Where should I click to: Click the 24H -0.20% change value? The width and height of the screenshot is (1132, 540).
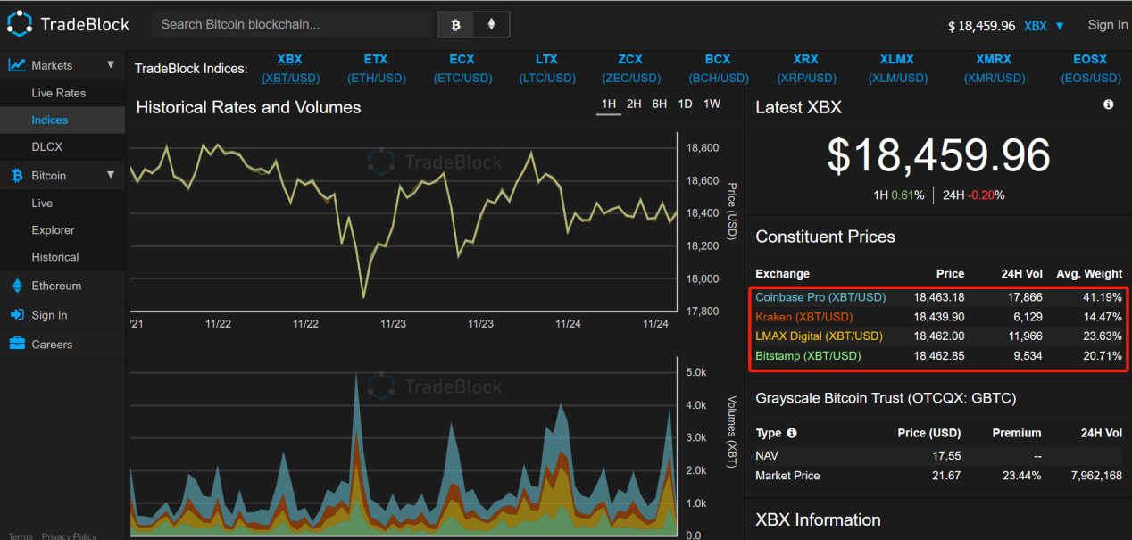pyautogui.click(x=972, y=195)
